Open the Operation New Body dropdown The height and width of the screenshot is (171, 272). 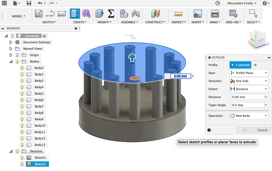click(249, 116)
